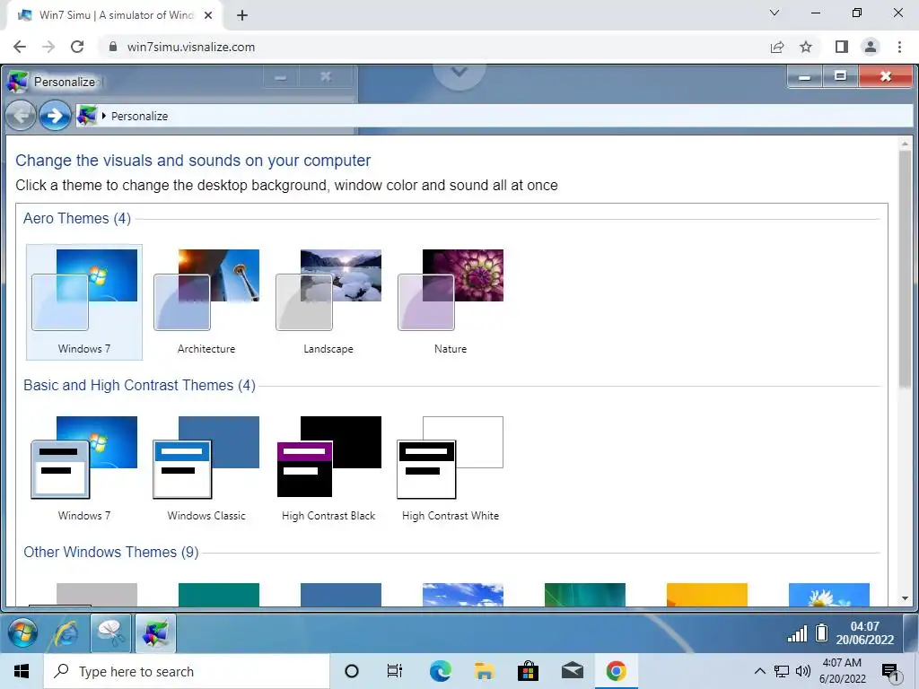Reload the Chrome page
919x689 pixels.
77,47
